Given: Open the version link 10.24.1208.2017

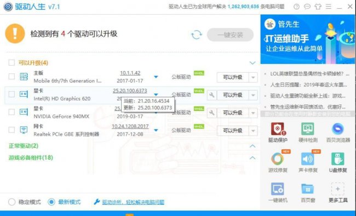Looking at the screenshot, I should (130, 126).
